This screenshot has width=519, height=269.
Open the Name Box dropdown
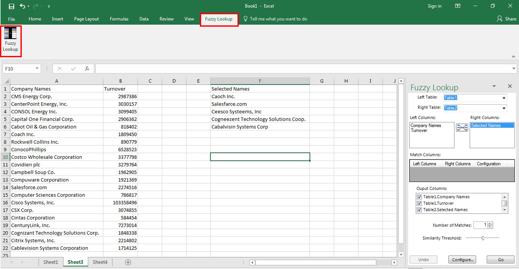pyautogui.click(x=36, y=68)
